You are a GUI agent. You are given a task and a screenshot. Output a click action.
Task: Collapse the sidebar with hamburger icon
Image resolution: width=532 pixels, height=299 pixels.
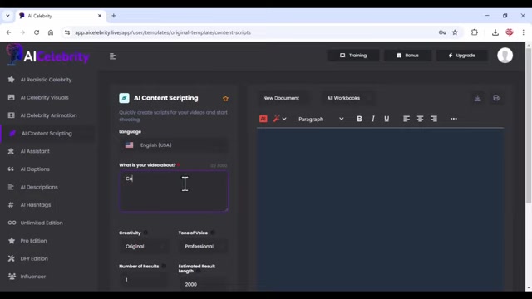[113, 56]
